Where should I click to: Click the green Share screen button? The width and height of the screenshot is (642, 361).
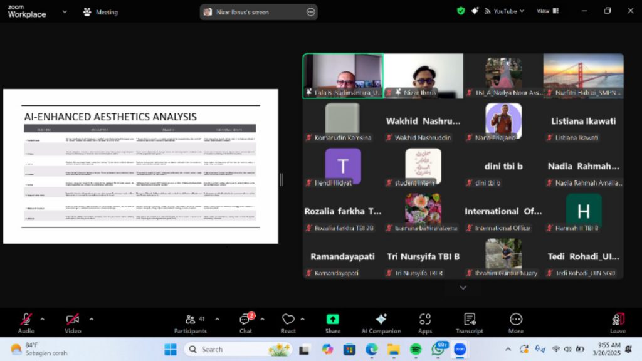(332, 323)
